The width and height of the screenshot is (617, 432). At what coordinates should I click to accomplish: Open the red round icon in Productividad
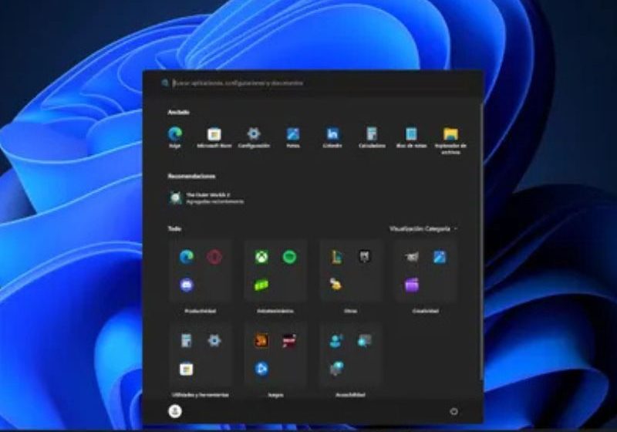pos(214,257)
